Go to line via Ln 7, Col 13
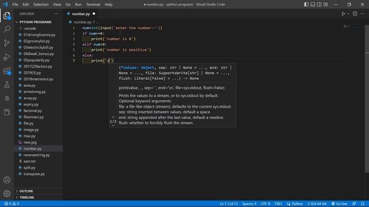This screenshot has width=369, height=207. coord(228,204)
